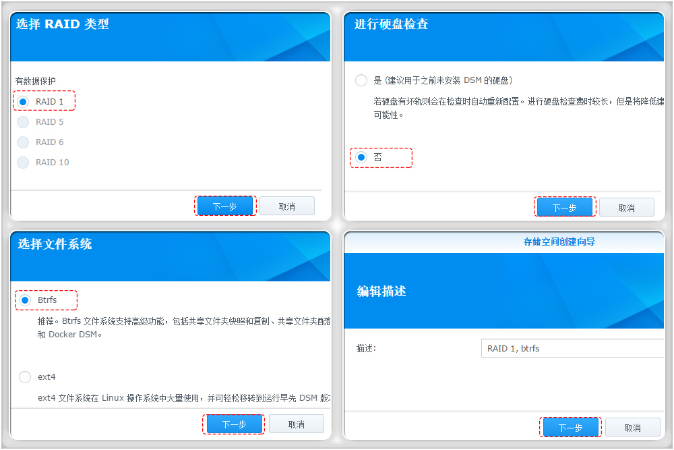Enable disk check by selecting 是
This screenshot has height=450, width=674.
[361, 80]
